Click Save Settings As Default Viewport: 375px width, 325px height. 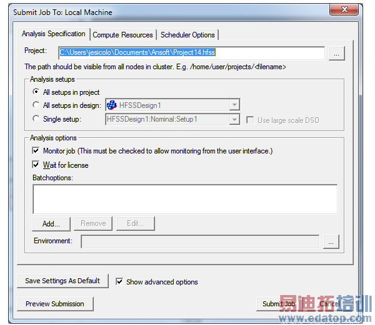point(62,281)
